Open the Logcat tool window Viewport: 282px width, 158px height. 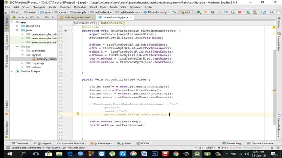coord(42,144)
